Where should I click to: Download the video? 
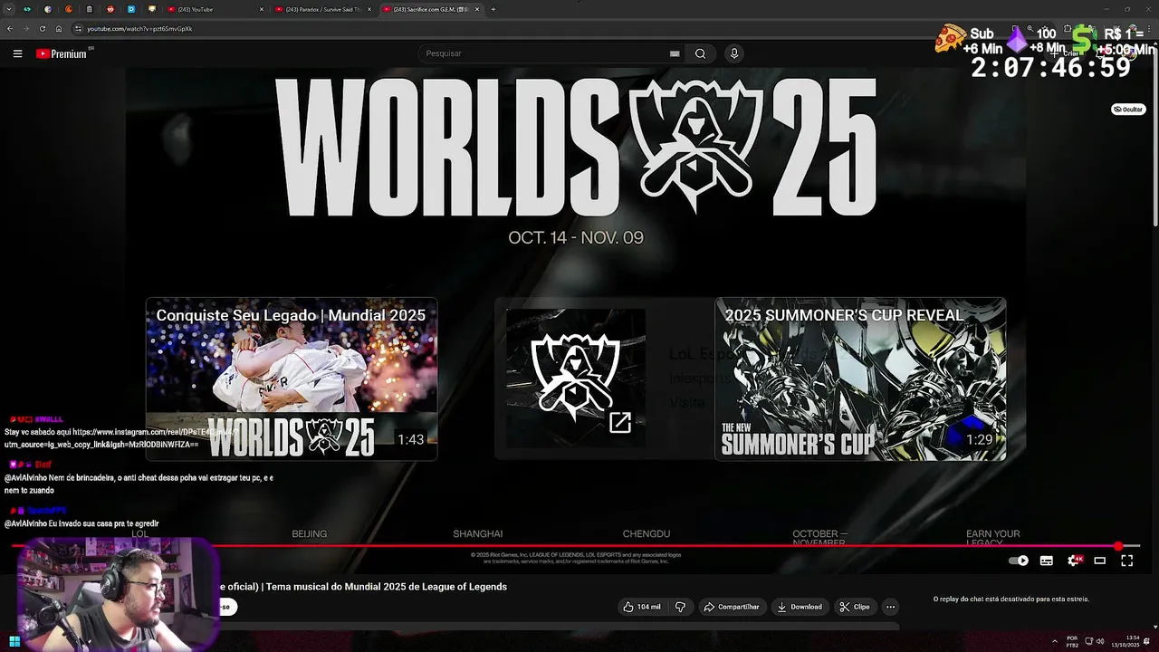800,607
